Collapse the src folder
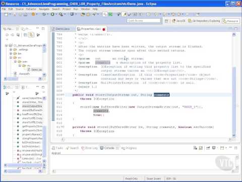242x182 pixels. coord(11,58)
